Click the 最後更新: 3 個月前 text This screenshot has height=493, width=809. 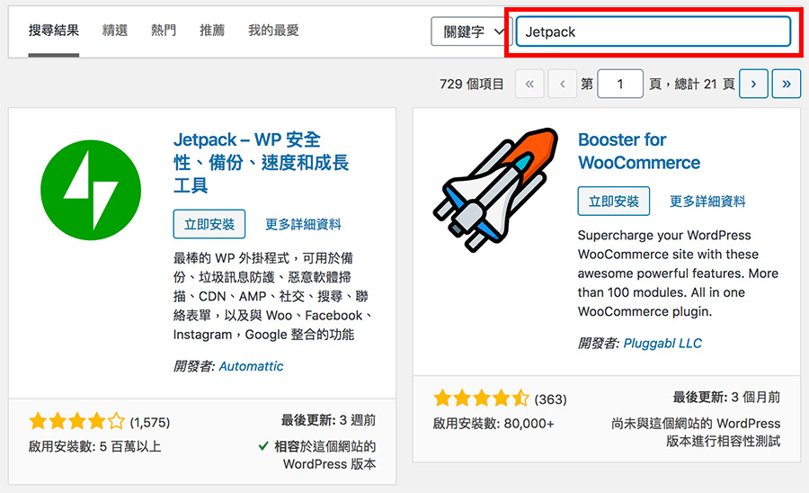[x=726, y=397]
